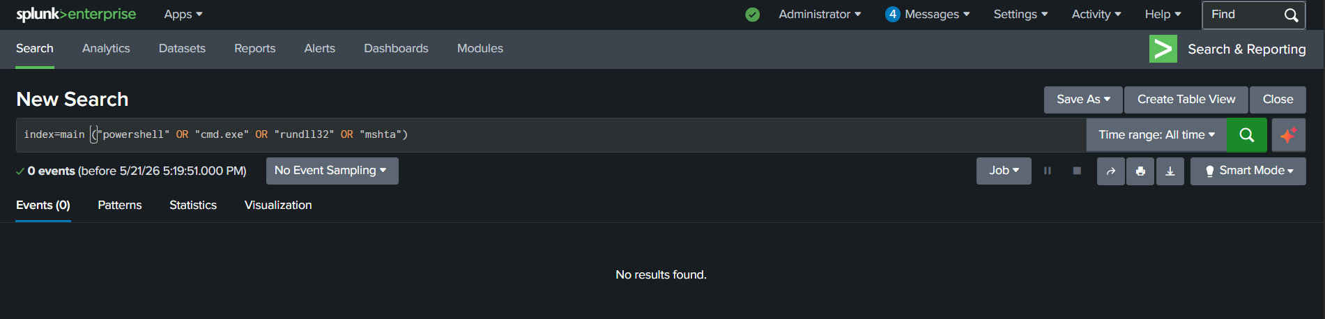Viewport: 1325px width, 319px height.
Task: Run search with green magnifier button
Action: pos(1246,135)
